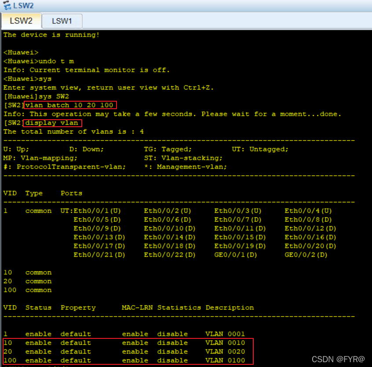
Task: Click the 'VLAN 0001' description
Action: click(225, 334)
